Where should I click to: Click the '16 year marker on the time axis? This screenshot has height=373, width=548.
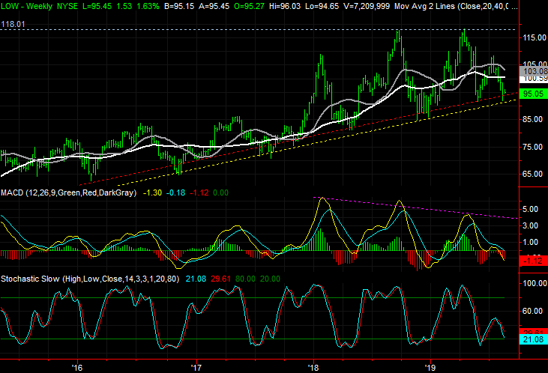[x=77, y=366]
